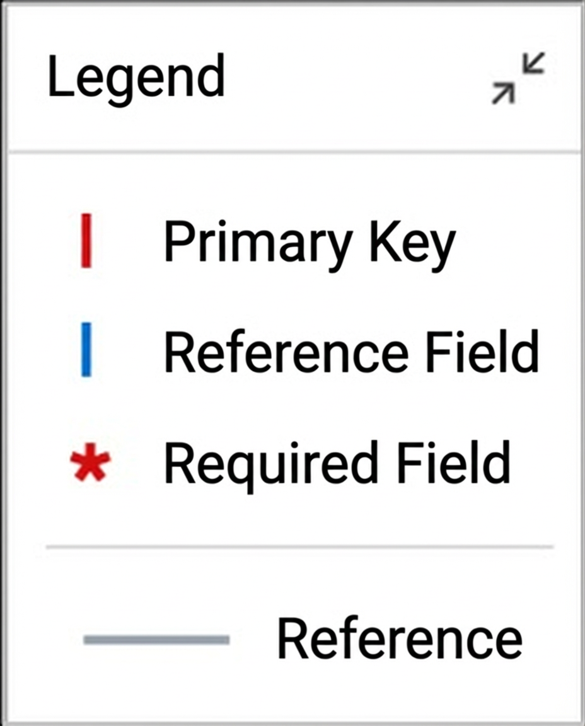Click the Legend panel header bar

click(x=292, y=78)
